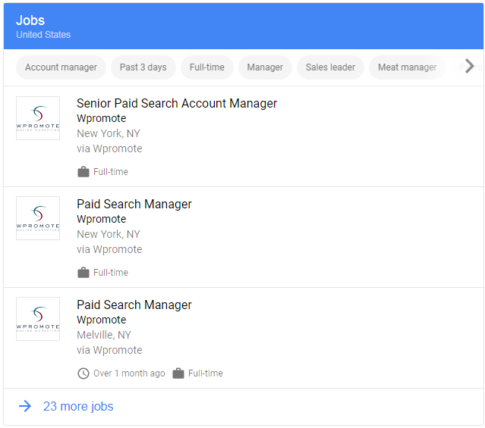Show more filter chips with right chevron
This screenshot has height=428, width=485.
[470, 66]
